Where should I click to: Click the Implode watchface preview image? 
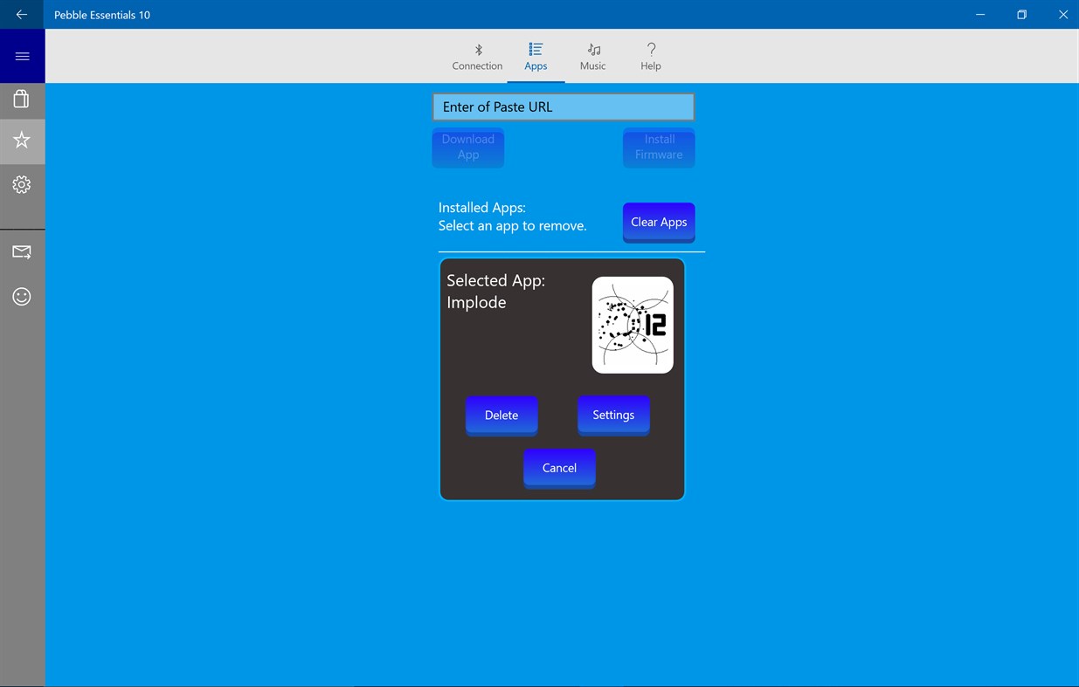(632, 324)
